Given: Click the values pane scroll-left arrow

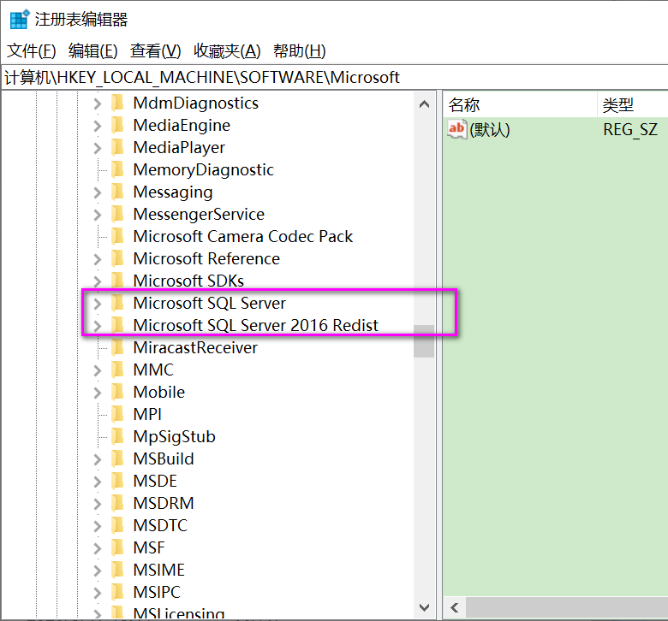Looking at the screenshot, I should 455,607.
